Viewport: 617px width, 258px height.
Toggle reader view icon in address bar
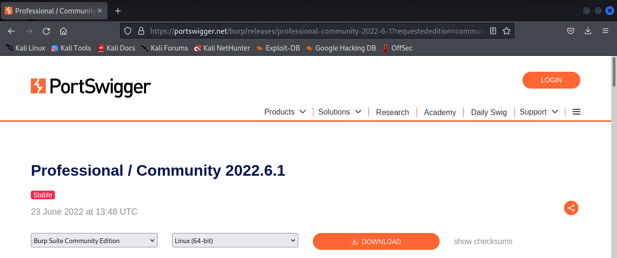[x=493, y=31]
